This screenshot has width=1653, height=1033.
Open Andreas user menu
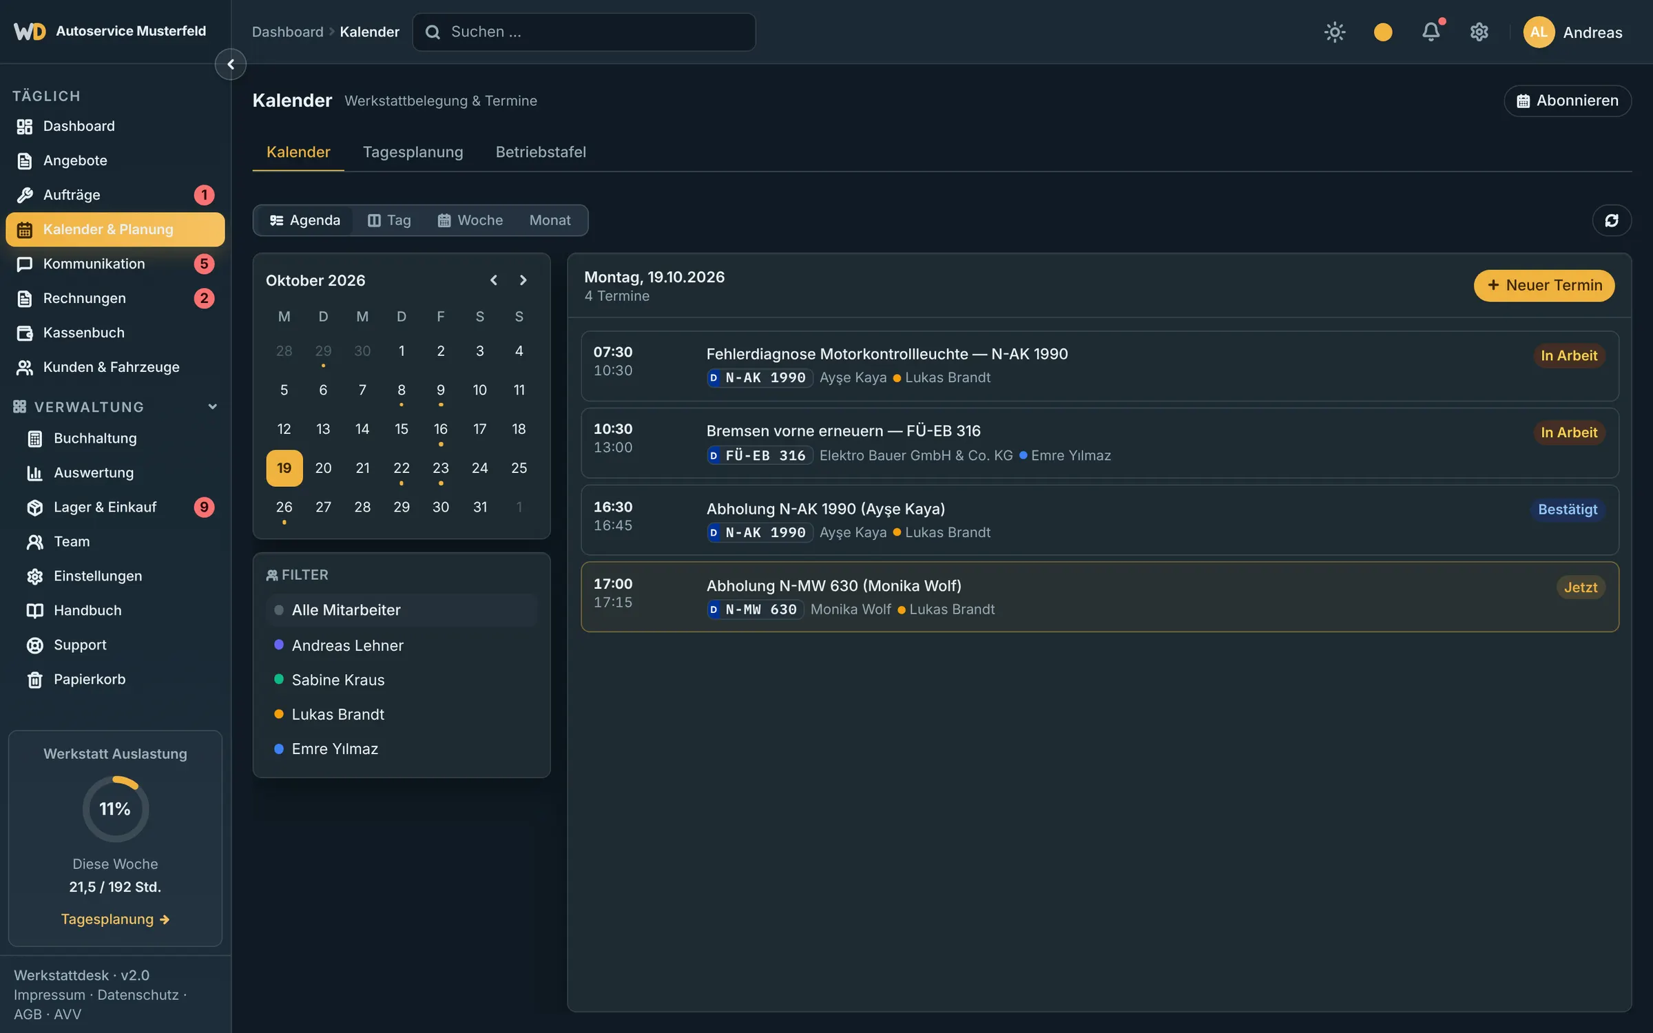(1573, 32)
